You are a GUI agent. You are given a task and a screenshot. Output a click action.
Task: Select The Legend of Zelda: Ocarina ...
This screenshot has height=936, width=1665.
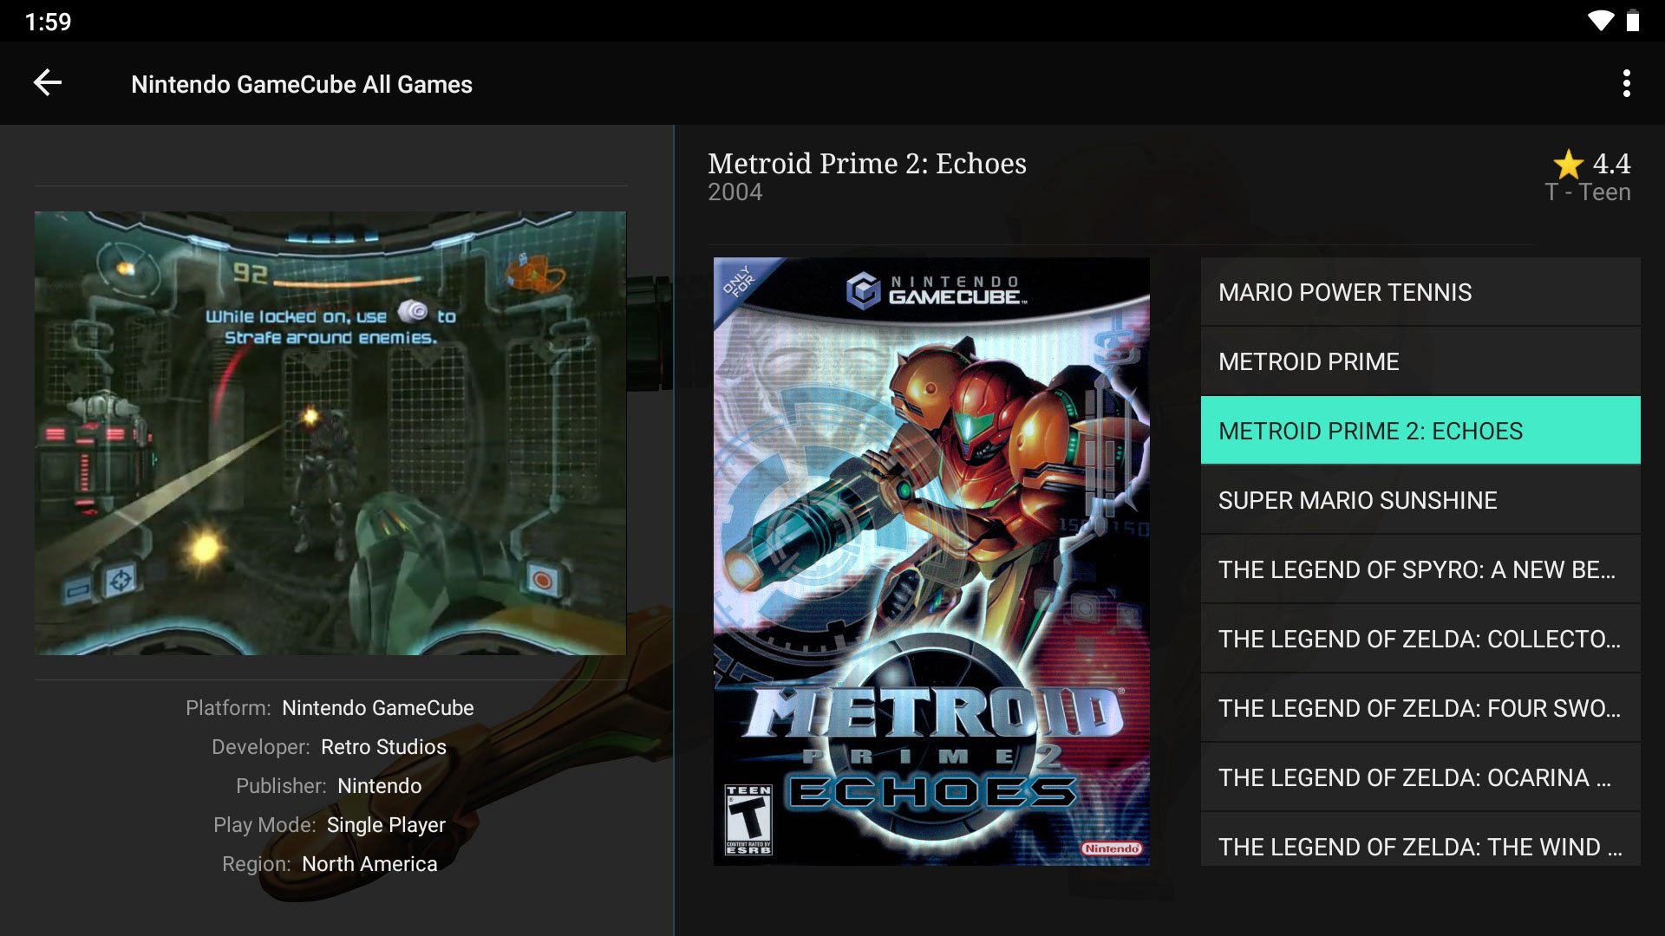1420,777
